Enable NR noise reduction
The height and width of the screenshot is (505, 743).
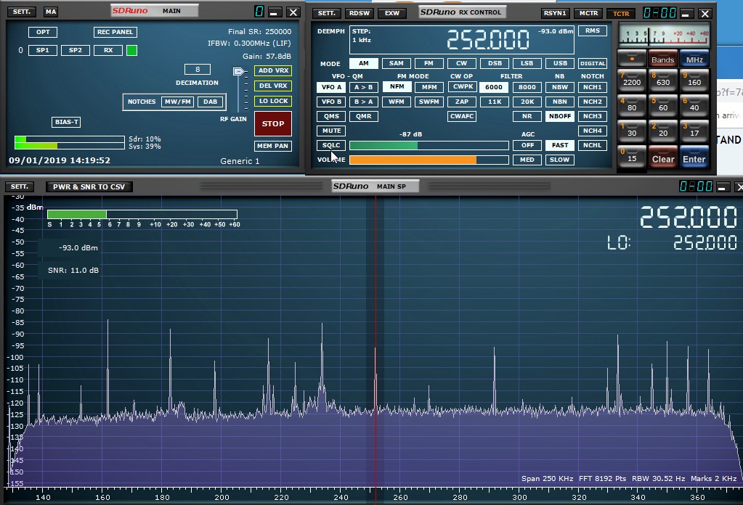(527, 116)
